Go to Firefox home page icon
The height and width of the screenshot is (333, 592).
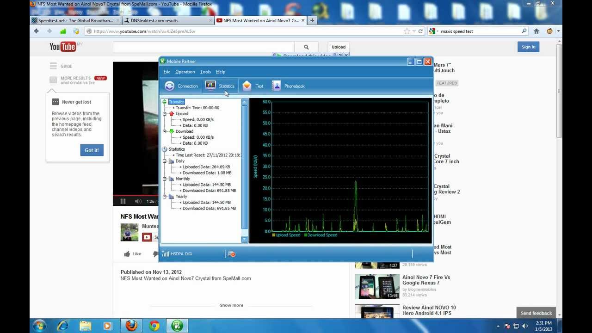pos(536,31)
